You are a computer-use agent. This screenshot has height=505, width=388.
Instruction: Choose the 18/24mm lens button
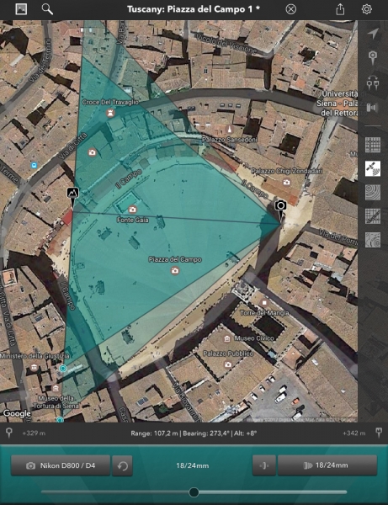click(327, 465)
